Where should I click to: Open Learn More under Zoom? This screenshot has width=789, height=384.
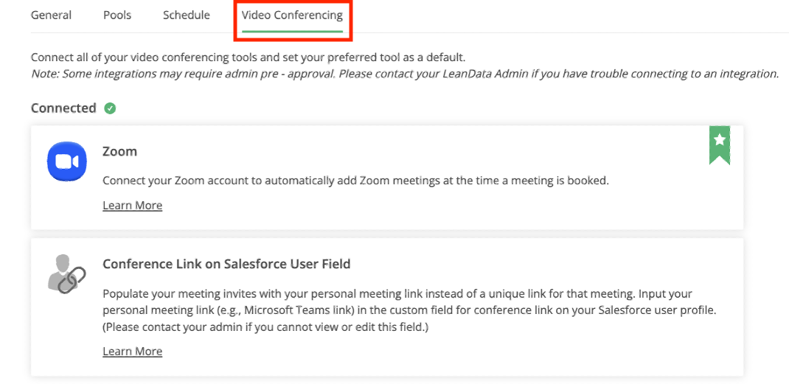tap(132, 206)
